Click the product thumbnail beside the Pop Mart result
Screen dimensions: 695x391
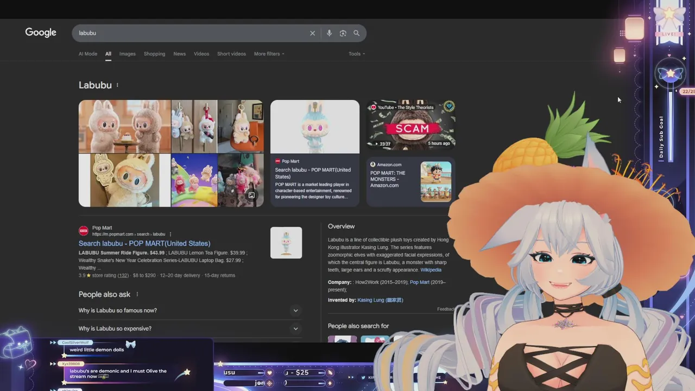(x=286, y=243)
